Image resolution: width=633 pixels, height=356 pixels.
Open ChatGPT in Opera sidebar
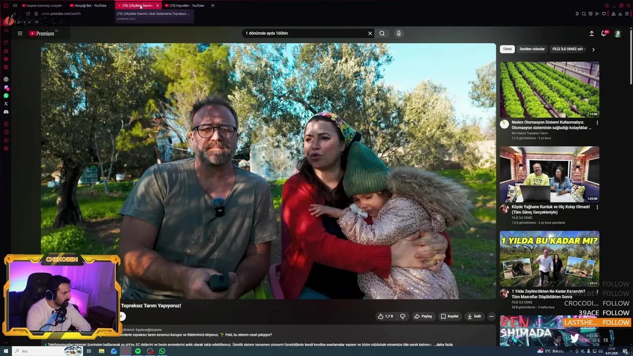(6, 79)
